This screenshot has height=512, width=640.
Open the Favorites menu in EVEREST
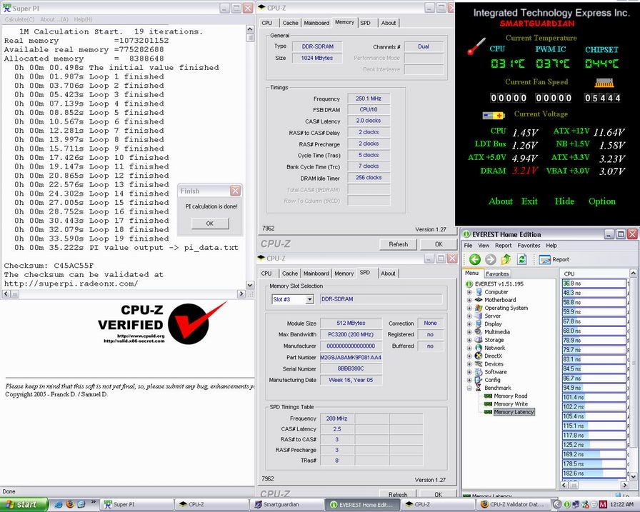[x=529, y=245]
